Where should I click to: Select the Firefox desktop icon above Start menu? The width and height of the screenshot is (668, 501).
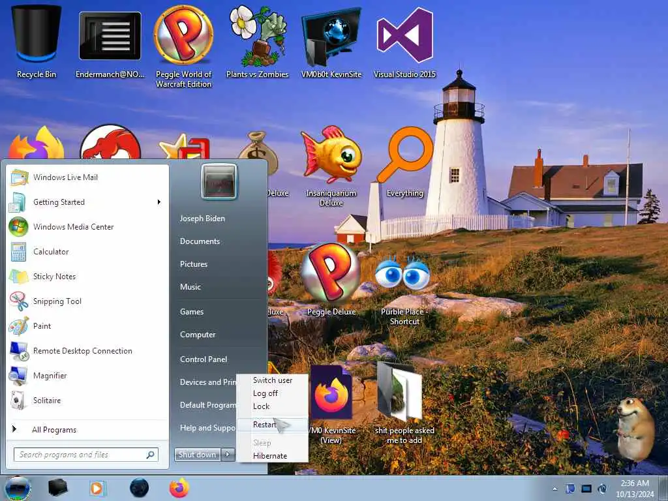point(37,143)
